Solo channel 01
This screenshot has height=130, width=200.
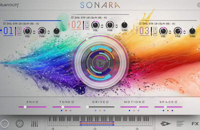tap(19, 29)
